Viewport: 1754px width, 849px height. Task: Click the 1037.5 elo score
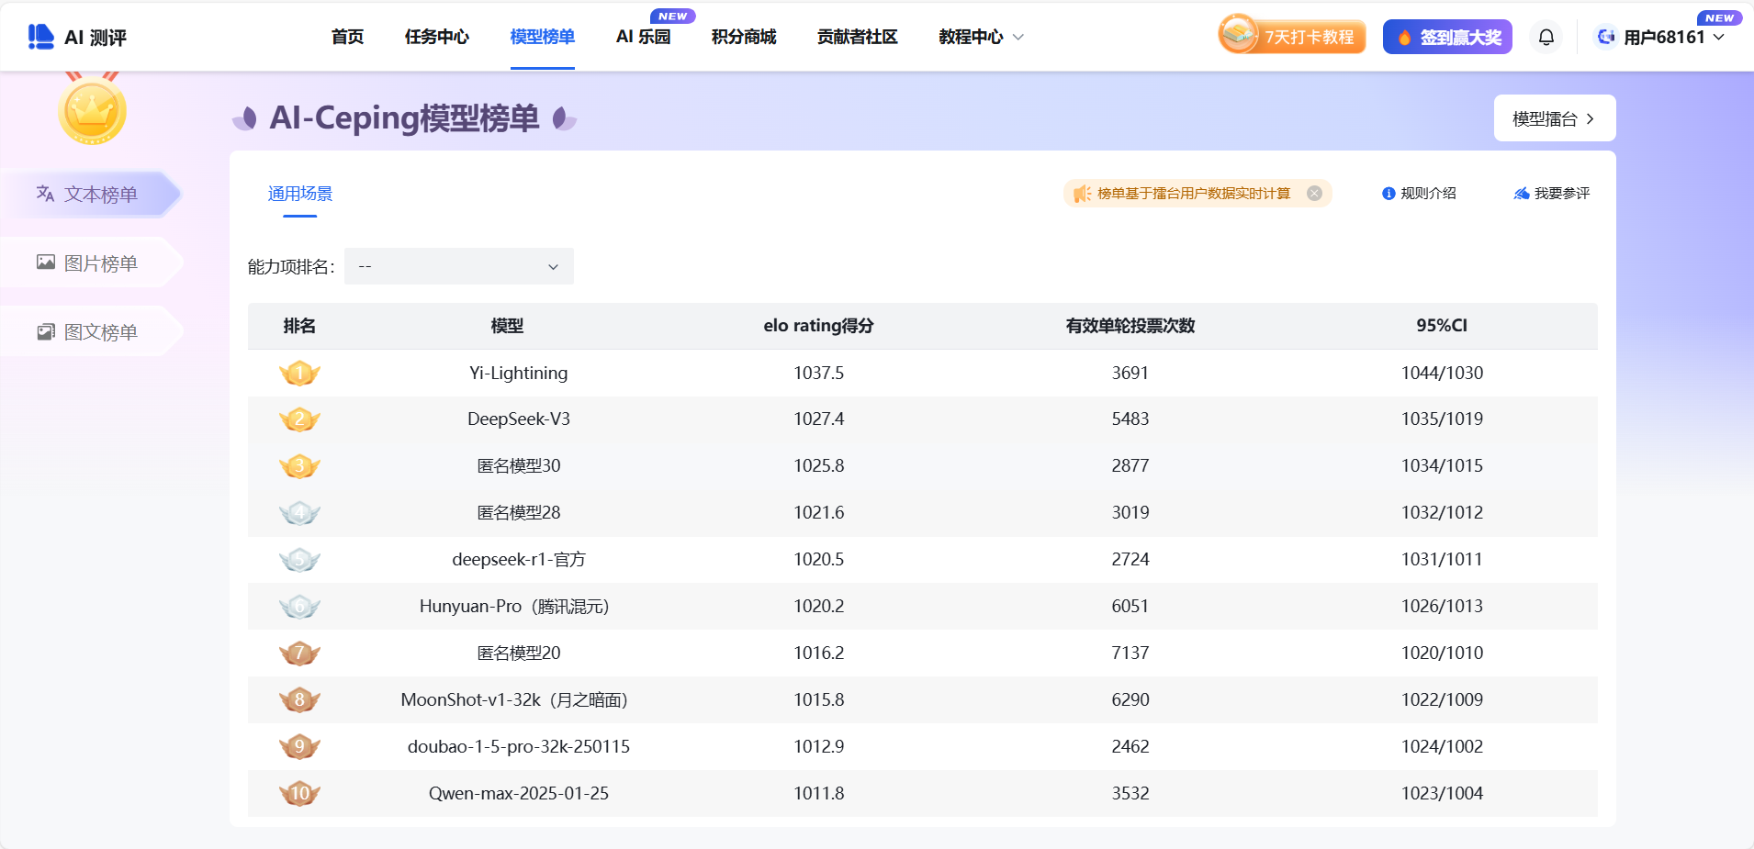[x=819, y=373]
